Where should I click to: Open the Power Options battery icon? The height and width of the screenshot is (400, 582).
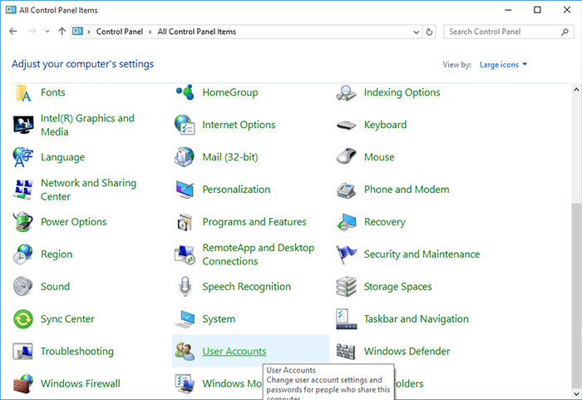[x=23, y=222]
